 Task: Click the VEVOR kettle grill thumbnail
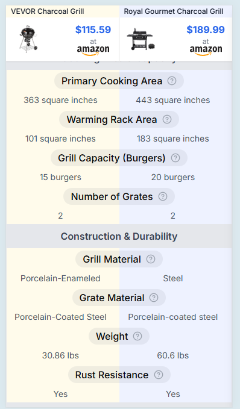[x=28, y=39]
